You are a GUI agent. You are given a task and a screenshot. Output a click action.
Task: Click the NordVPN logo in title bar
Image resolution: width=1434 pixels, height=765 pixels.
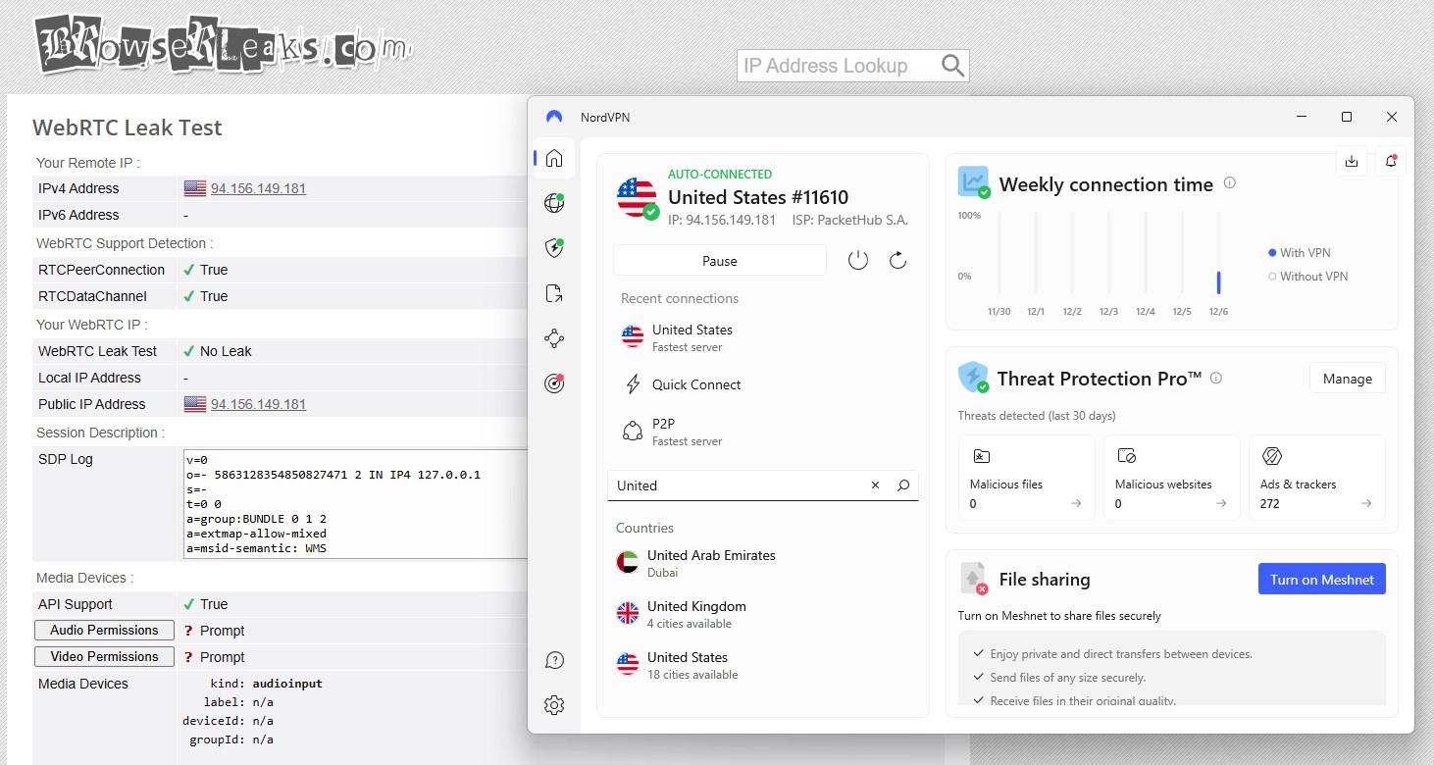pyautogui.click(x=554, y=117)
